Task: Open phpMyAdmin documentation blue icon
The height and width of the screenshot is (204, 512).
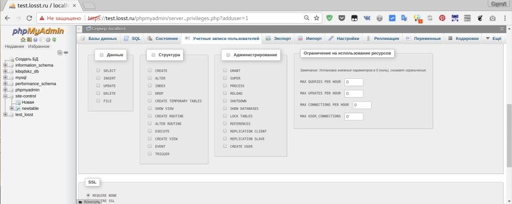Action: pyautogui.click(x=35, y=40)
